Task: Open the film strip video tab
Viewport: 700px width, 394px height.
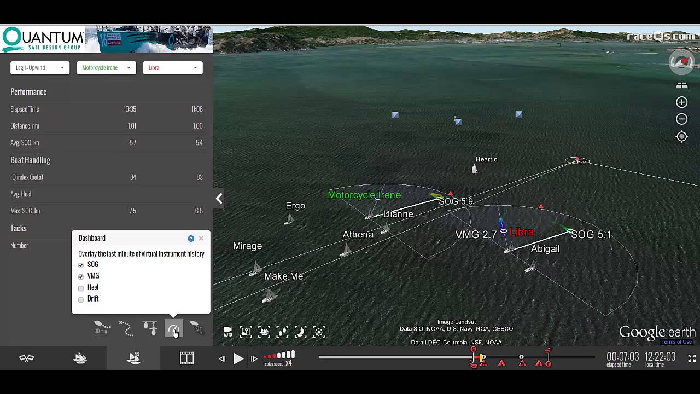Action: click(187, 358)
